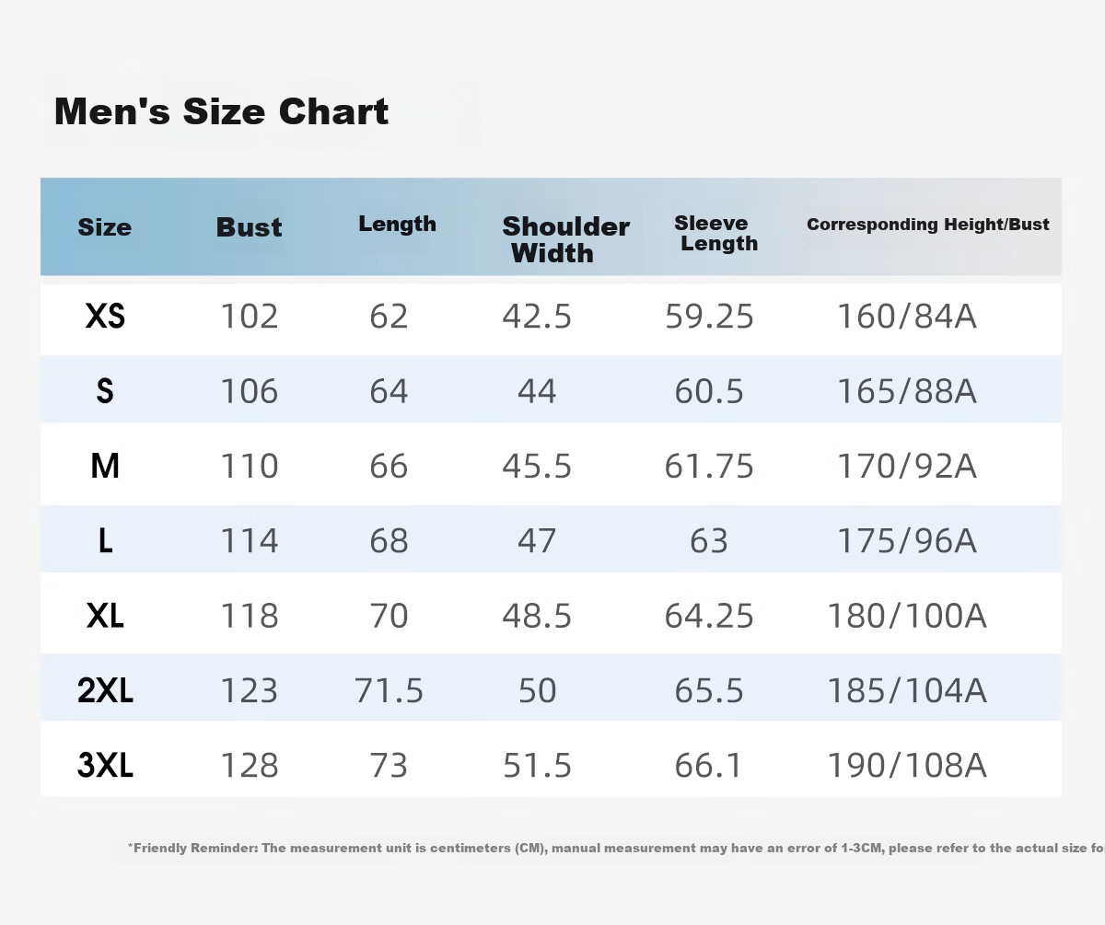Select the M size row label
Screen dimensions: 1105x925
[105, 467]
